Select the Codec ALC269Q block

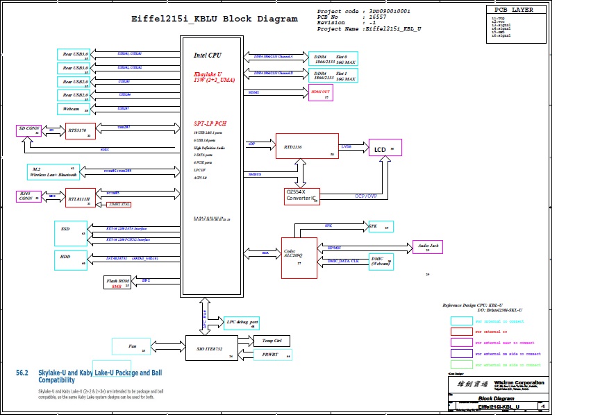pos(298,257)
